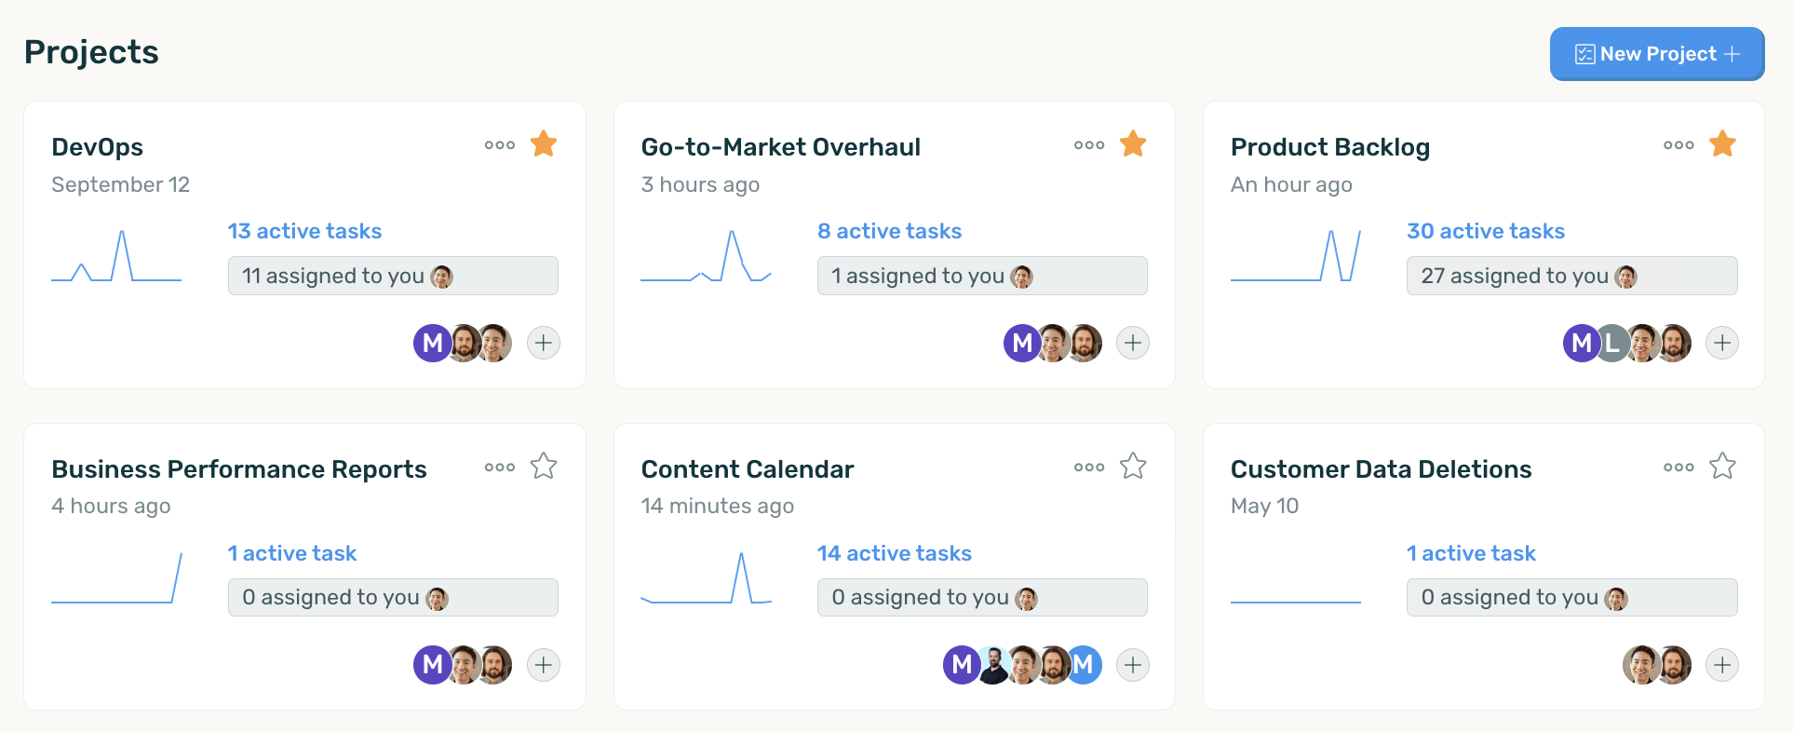Expand Business Performance Reports options menu

point(500,468)
